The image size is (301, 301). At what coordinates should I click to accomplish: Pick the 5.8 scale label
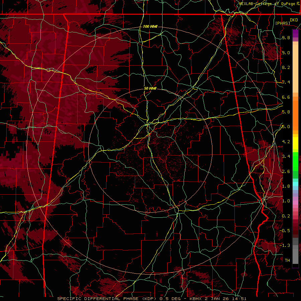pos(286,112)
